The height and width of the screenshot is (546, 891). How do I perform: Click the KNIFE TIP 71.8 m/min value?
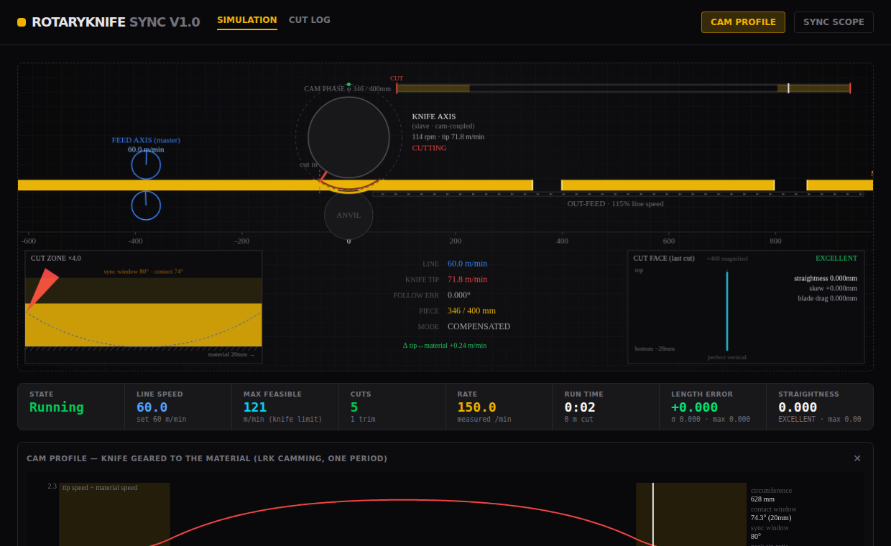click(467, 279)
